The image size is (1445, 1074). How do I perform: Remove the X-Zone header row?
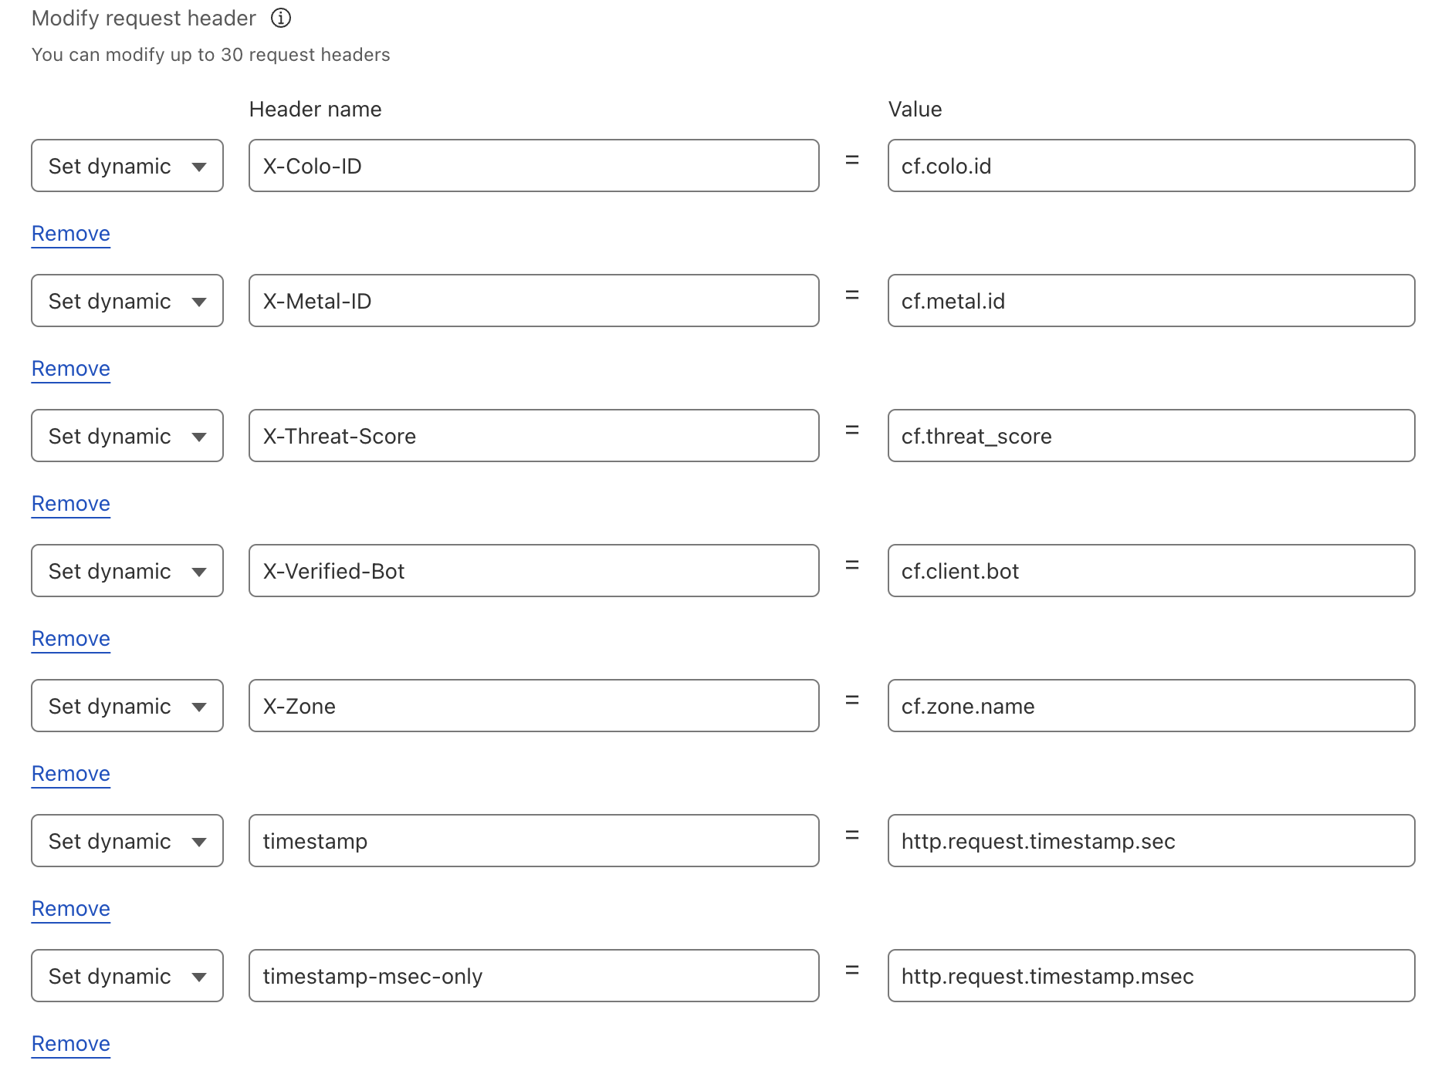(71, 774)
